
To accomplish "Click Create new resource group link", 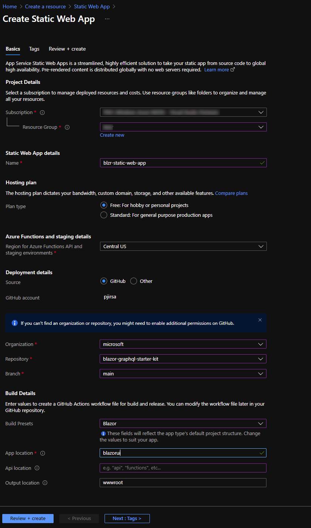I will (112, 135).
